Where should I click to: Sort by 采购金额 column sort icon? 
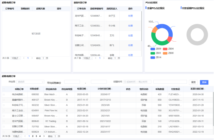[39, 89]
